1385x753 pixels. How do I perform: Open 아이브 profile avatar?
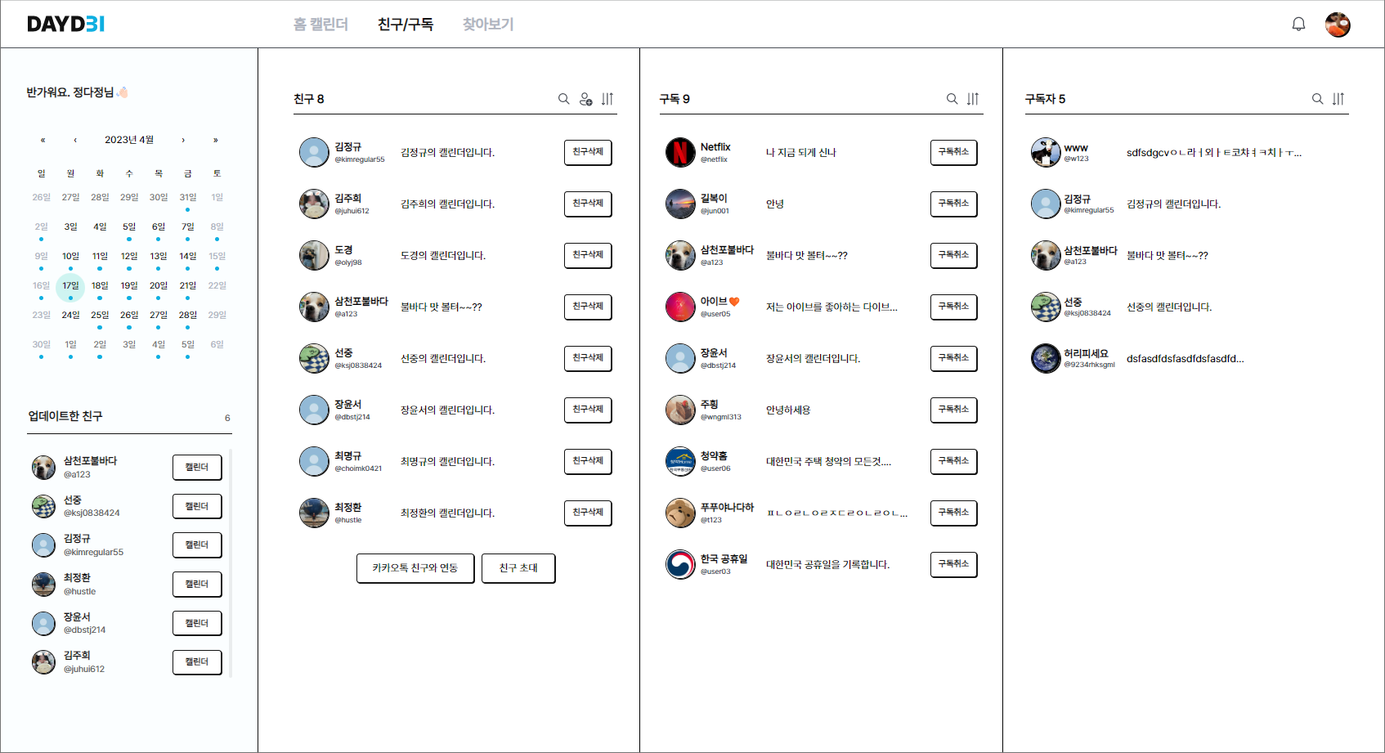(680, 307)
